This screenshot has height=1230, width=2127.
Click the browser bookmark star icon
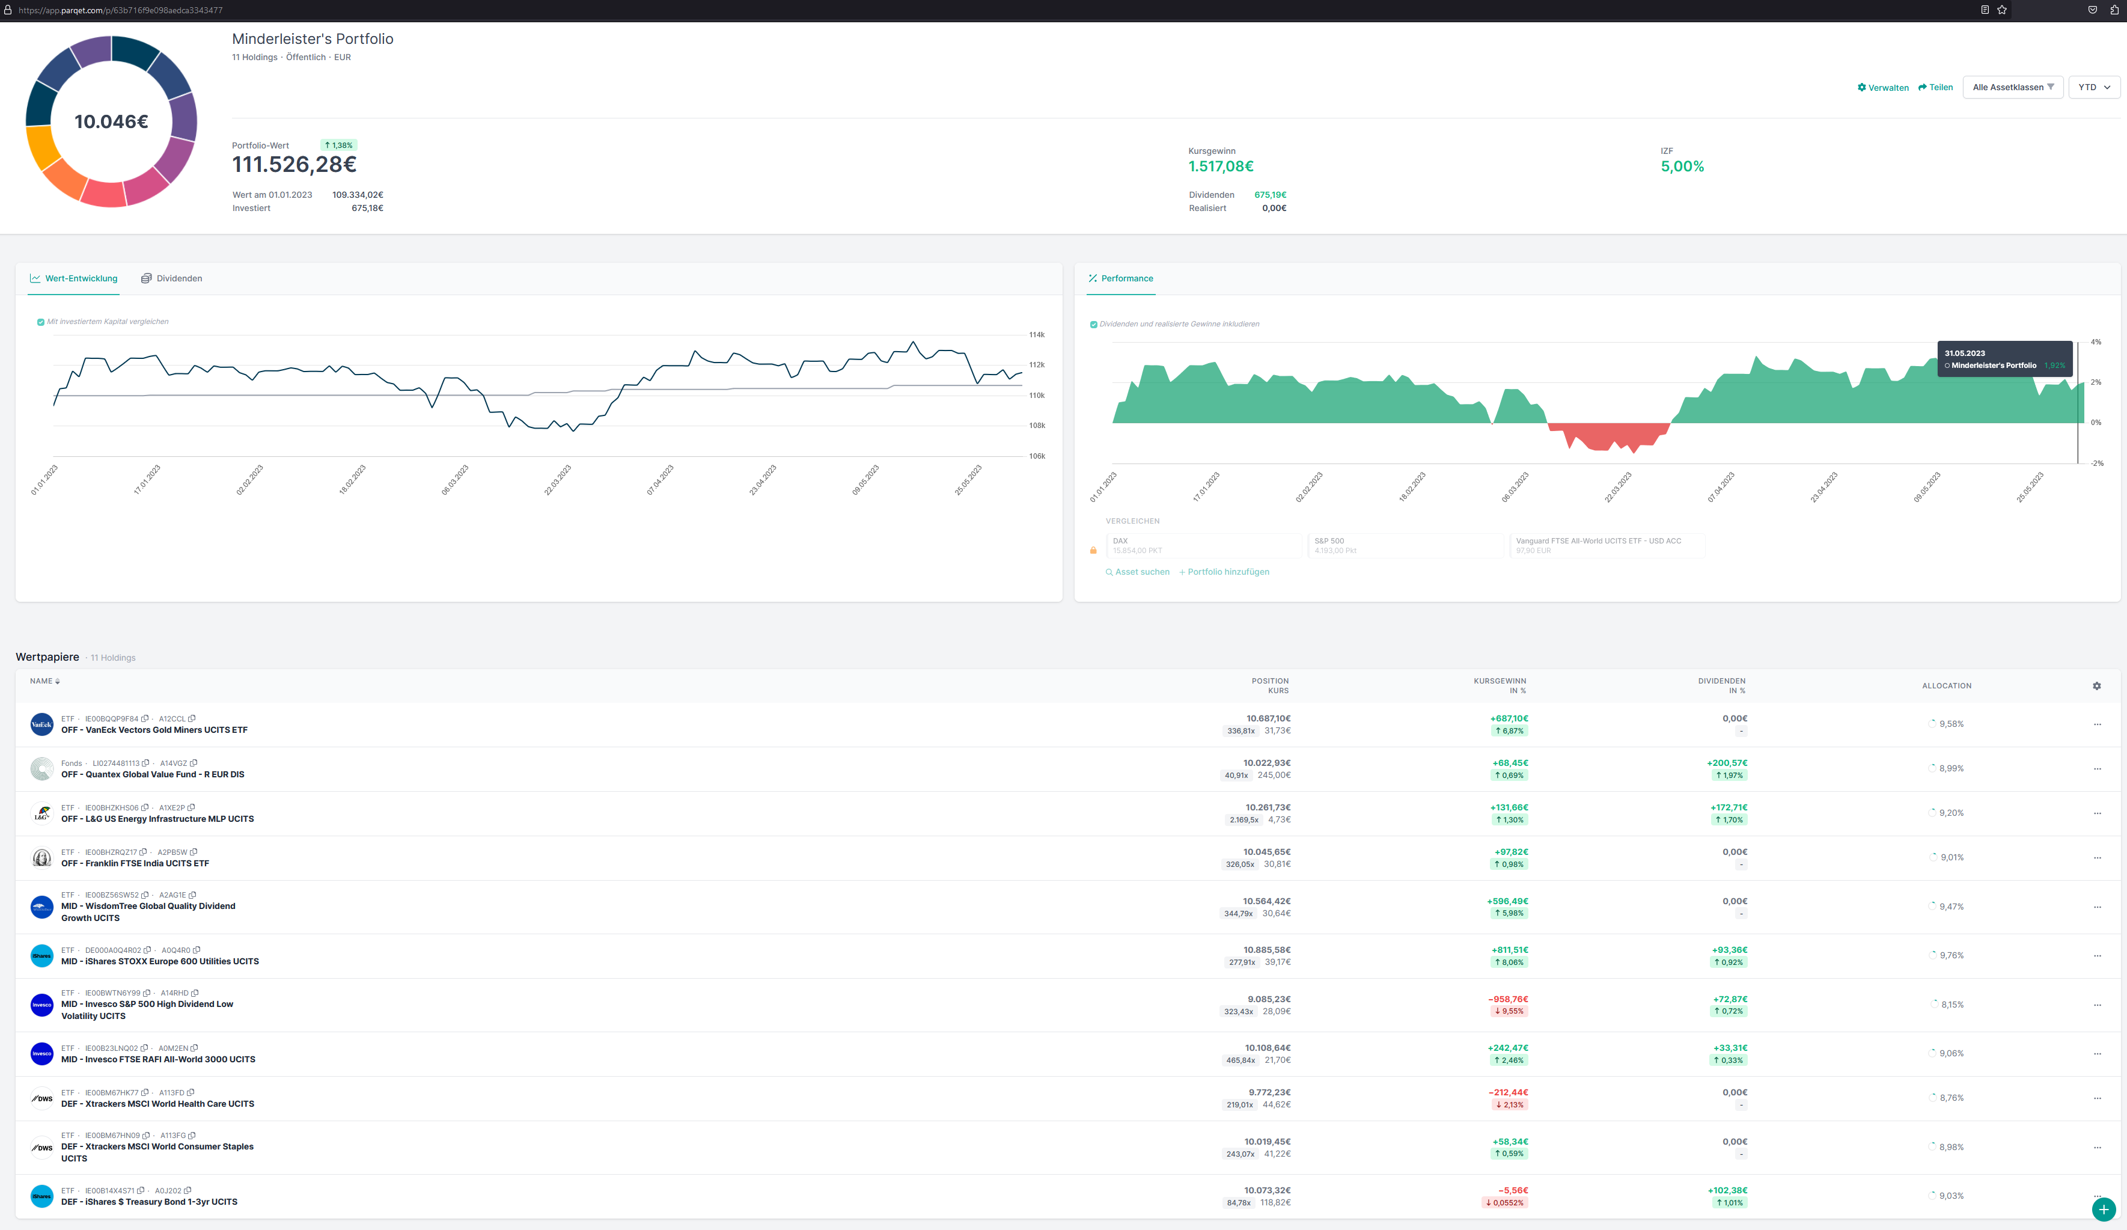[2002, 10]
